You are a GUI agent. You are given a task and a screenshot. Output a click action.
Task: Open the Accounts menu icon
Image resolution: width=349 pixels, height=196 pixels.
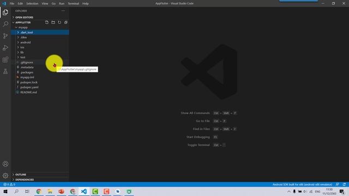(x=5, y=164)
